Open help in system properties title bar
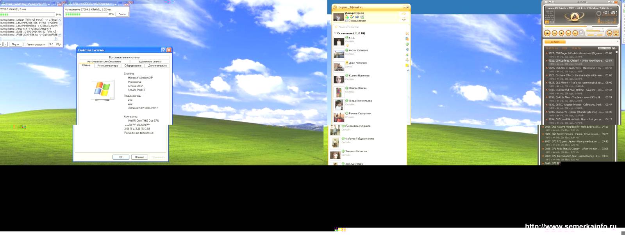Image resolution: width=625 pixels, height=235 pixels. [x=163, y=50]
